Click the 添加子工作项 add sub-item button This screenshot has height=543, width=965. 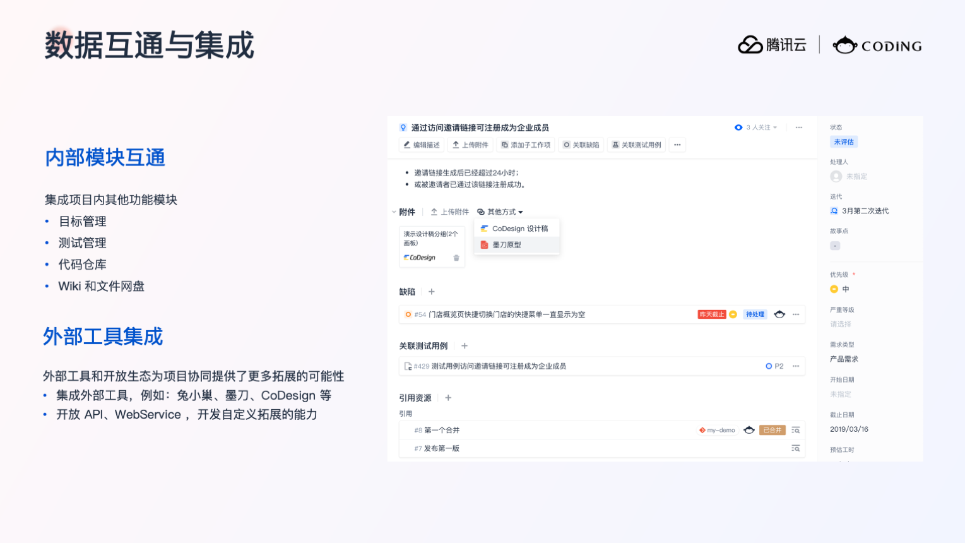526,145
